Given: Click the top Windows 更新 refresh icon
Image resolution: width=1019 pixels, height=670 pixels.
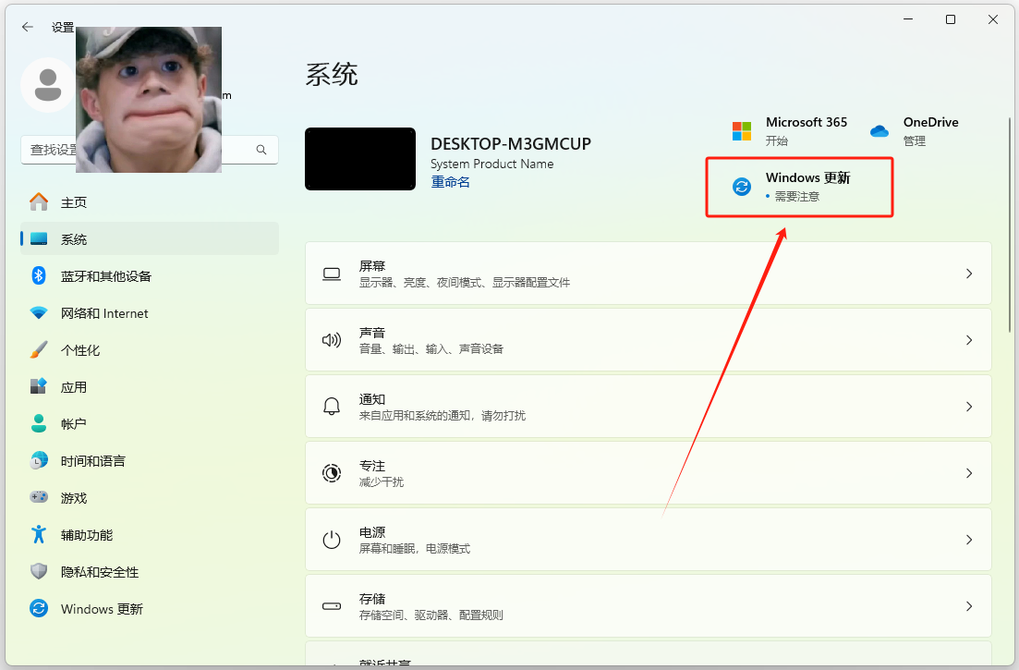Looking at the screenshot, I should (742, 187).
